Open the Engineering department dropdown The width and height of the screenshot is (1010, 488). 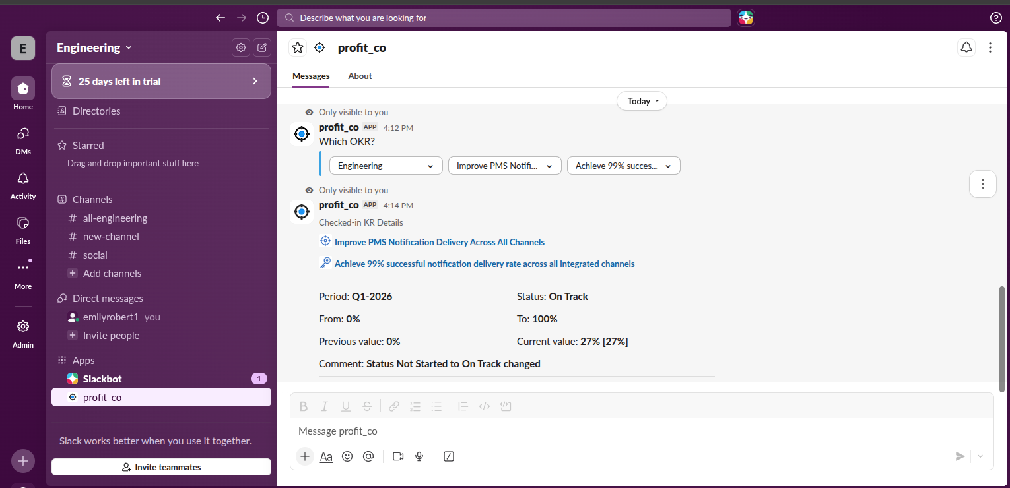pos(386,166)
